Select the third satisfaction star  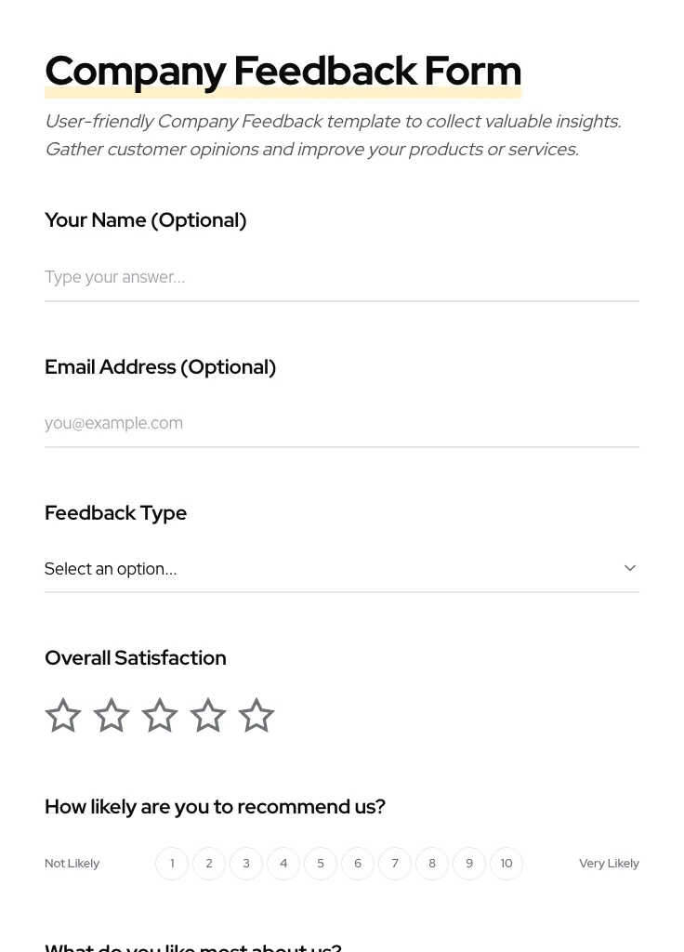pos(160,716)
